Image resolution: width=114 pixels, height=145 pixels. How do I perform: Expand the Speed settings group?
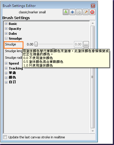click(x=6, y=63)
